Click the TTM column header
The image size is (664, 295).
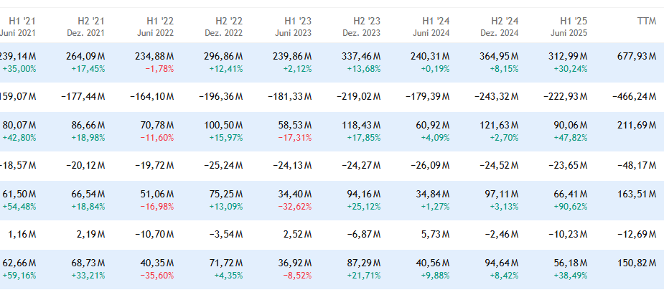click(646, 22)
